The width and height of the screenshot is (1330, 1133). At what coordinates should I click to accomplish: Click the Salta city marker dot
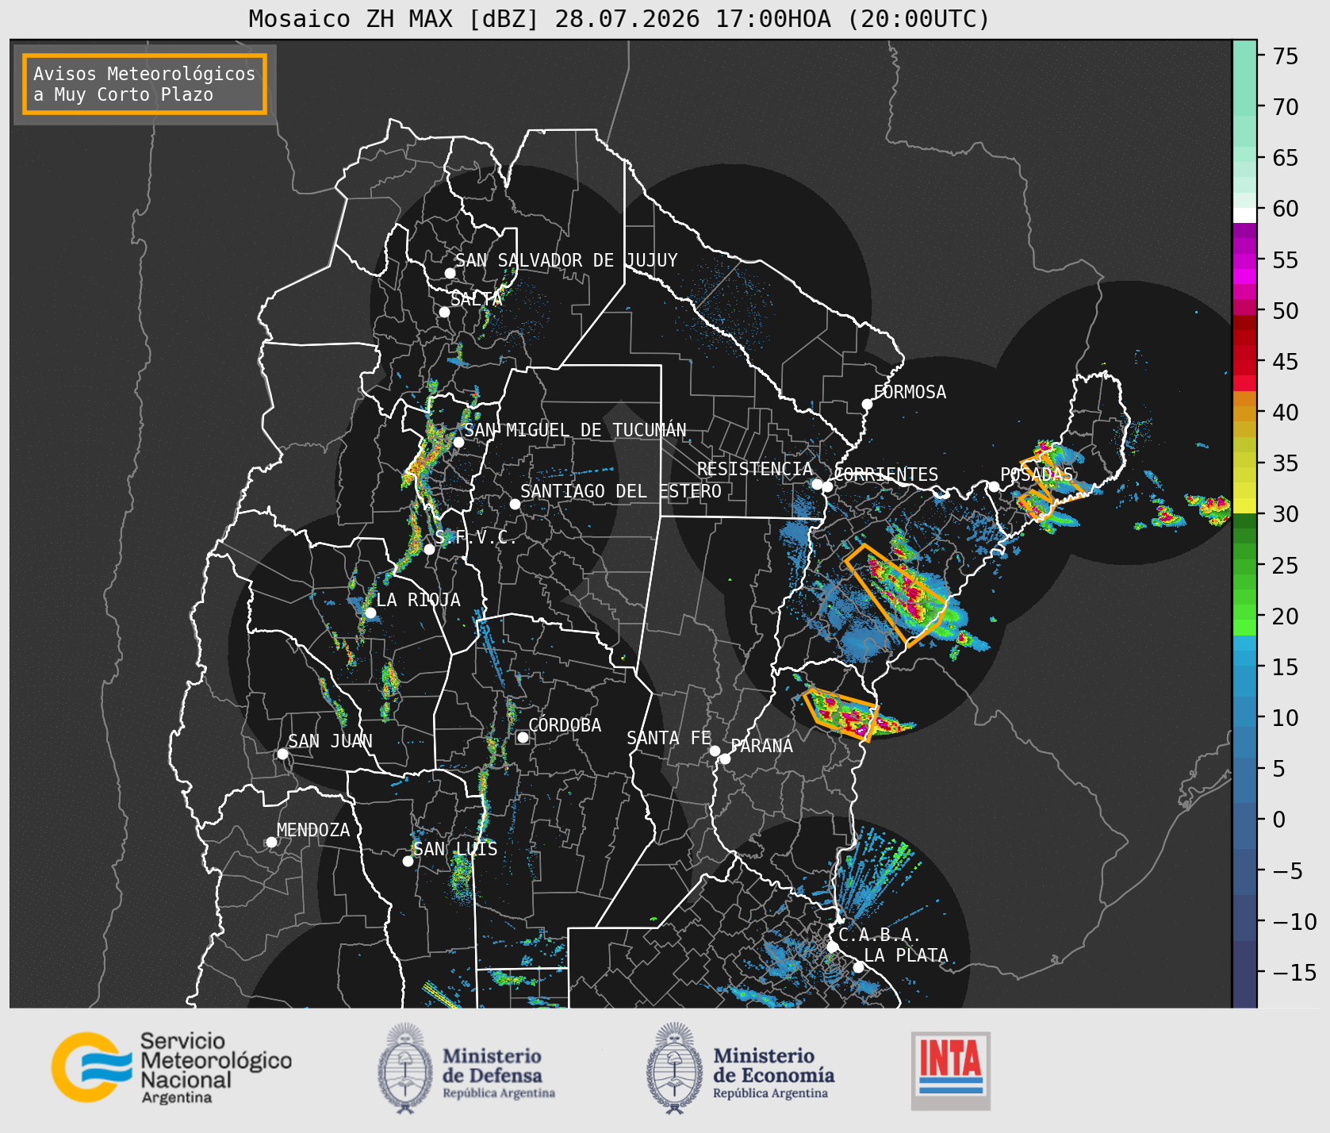coord(444,312)
